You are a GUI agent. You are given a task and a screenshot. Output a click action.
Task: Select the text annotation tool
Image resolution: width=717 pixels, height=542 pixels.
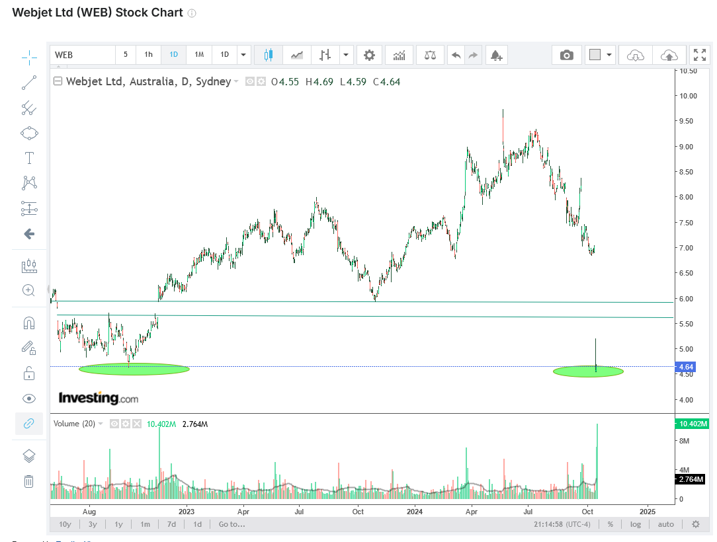click(29, 158)
